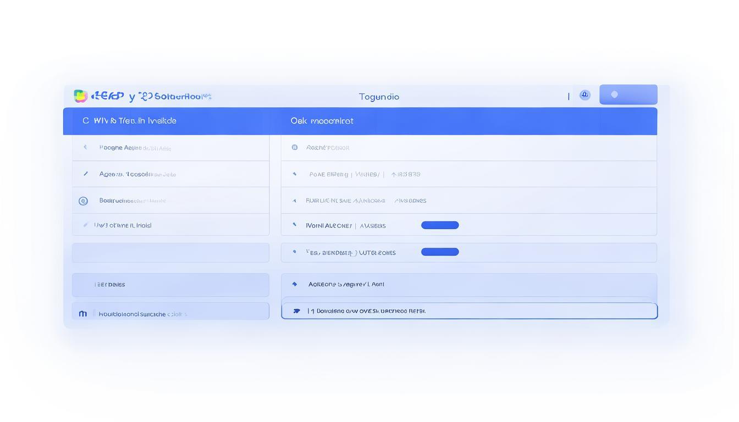This screenshot has width=739, height=422.
Task: Click the 'Togundio' title link
Action: 379,97
